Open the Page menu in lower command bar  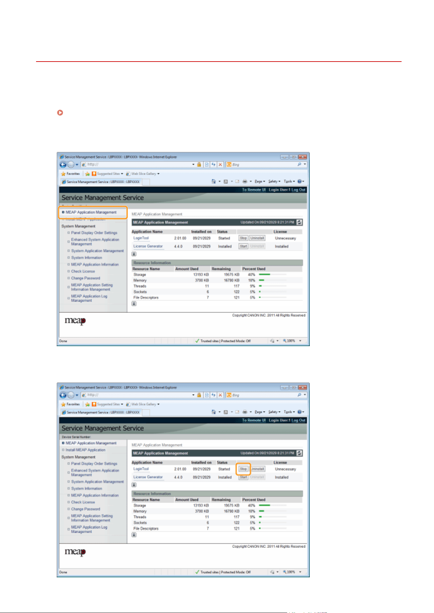point(260,412)
